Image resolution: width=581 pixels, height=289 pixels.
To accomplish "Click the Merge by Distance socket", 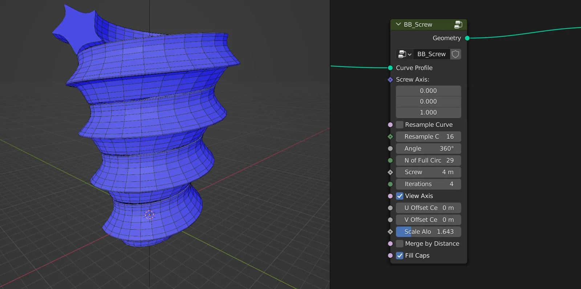I will tap(390, 244).
